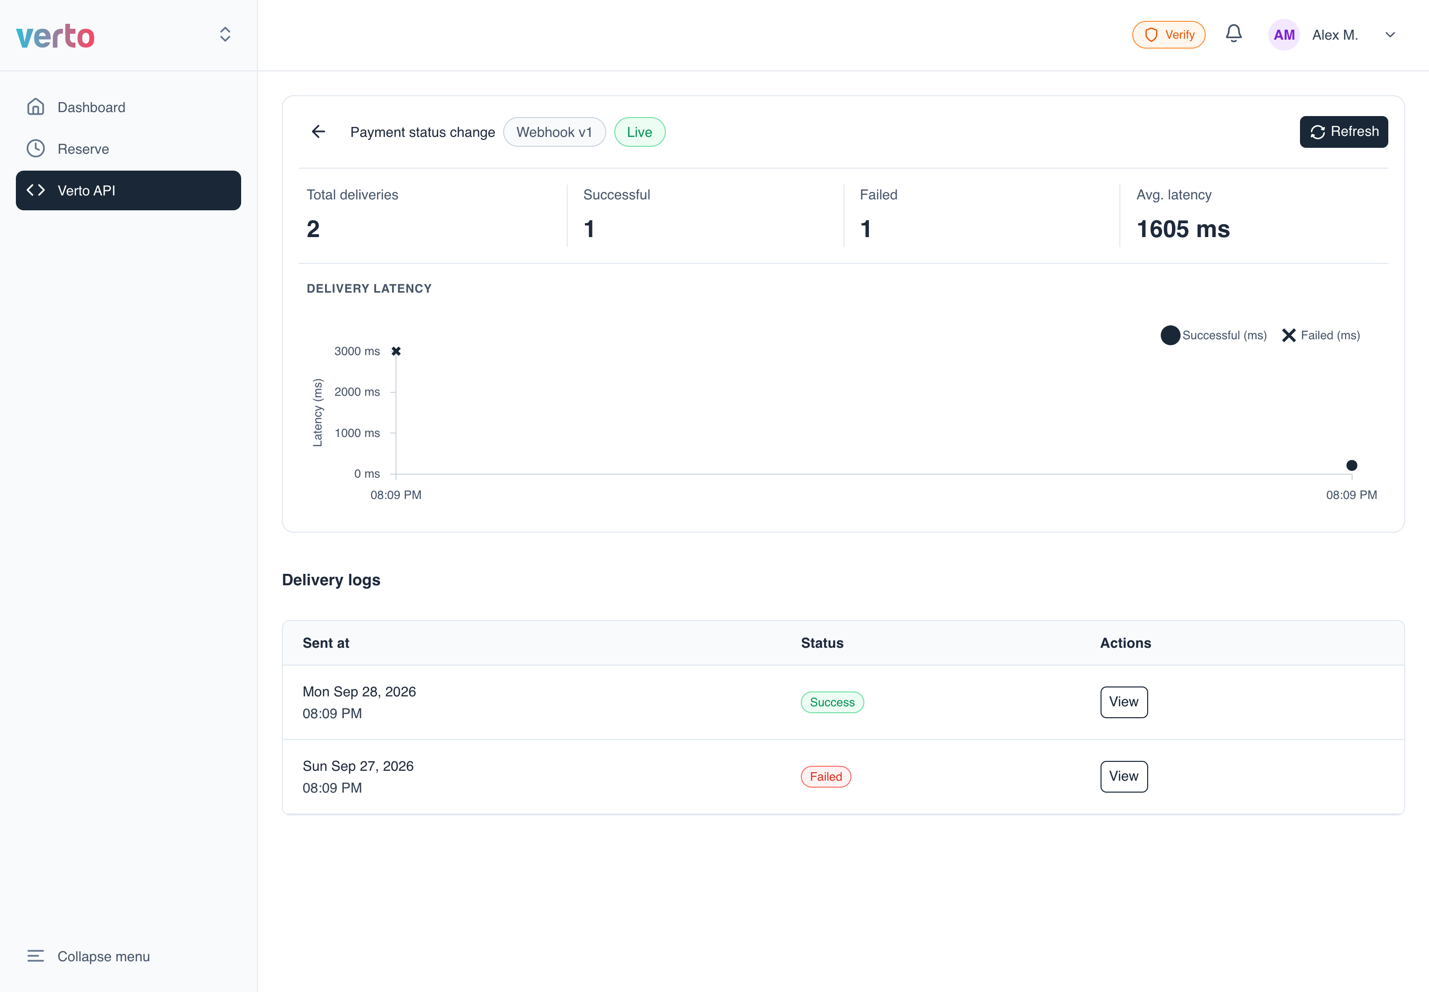
Task: Click the failed X marker at 3000 ms
Action: tap(396, 351)
